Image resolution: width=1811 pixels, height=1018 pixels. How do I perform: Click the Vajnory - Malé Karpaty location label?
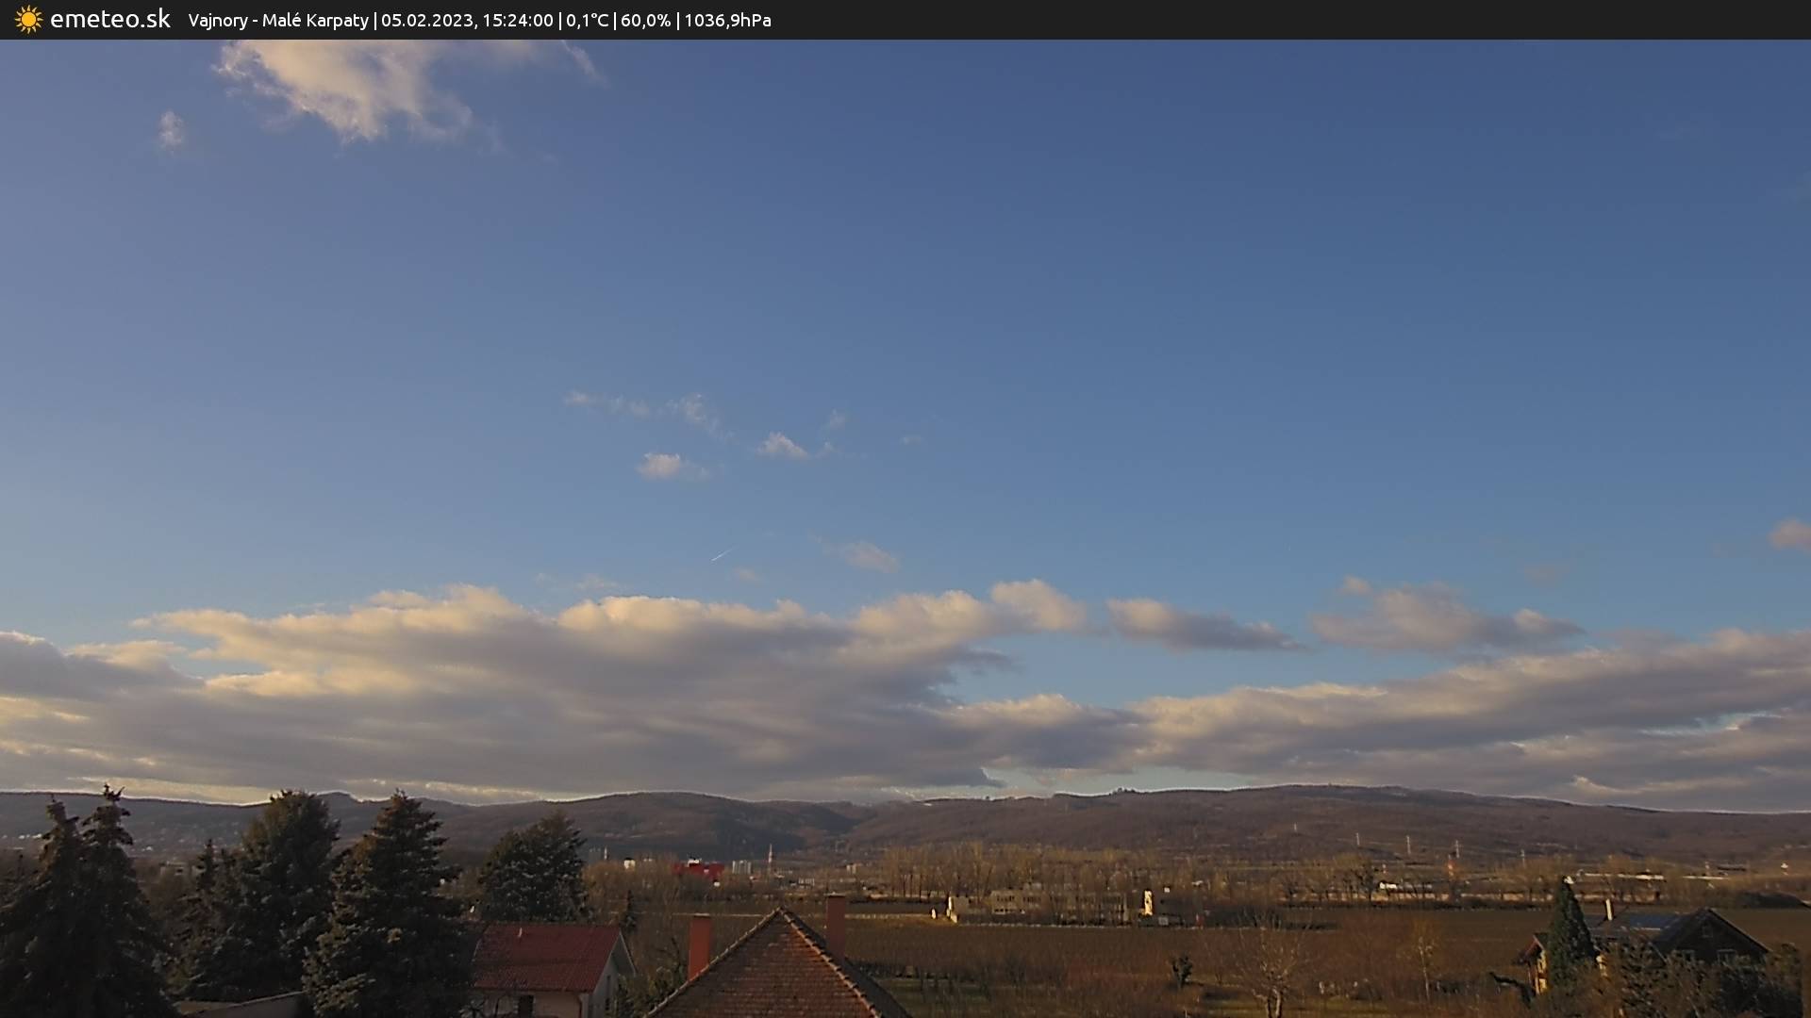277,21
